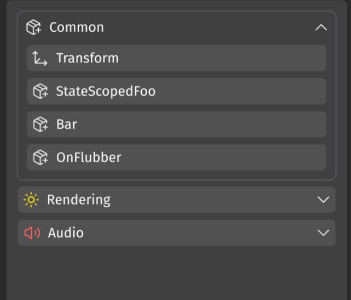351x300 pixels.
Task: Open the Audio category label
Action: [x=66, y=233]
